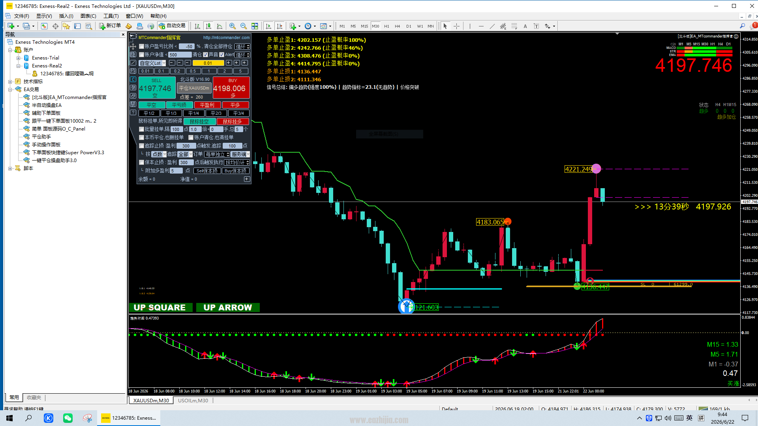Expand the 技术指标 tree node
758x426 pixels.
point(10,82)
